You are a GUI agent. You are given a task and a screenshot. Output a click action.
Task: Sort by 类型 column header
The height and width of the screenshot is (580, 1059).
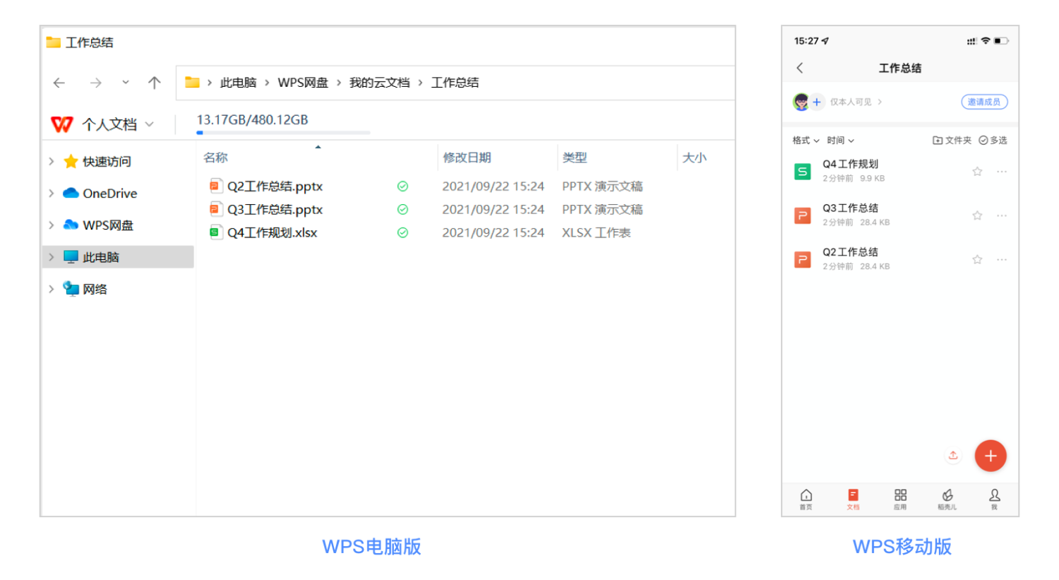[575, 158]
